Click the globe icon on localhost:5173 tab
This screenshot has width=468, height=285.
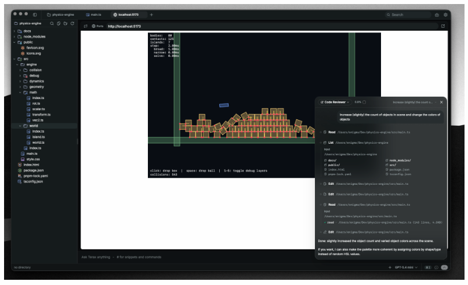click(x=115, y=14)
